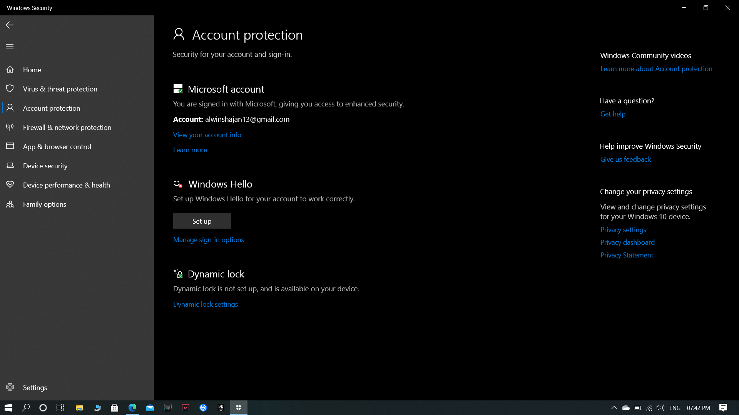Open Microsoft Store from taskbar
This screenshot has width=739, height=415.
[x=115, y=408]
